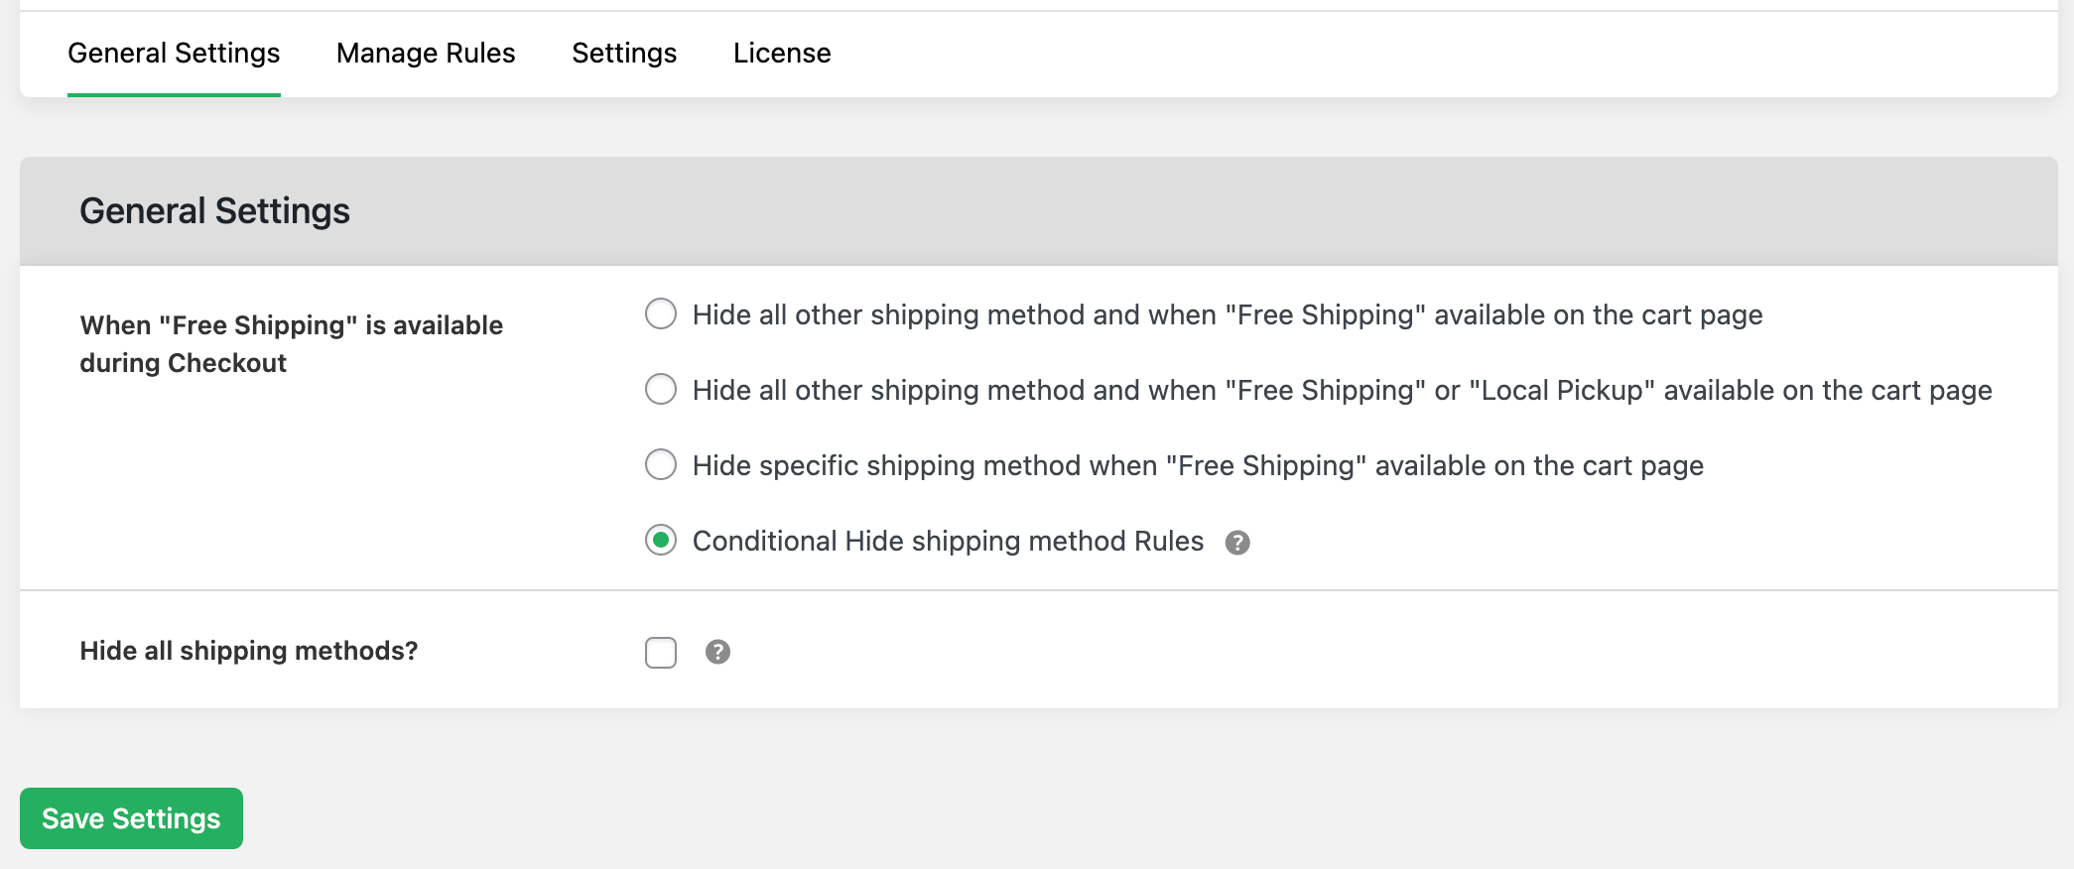Image resolution: width=2074 pixels, height=869 pixels.
Task: Enable the 'Hide all shipping methods?' checkbox
Action: pos(660,652)
